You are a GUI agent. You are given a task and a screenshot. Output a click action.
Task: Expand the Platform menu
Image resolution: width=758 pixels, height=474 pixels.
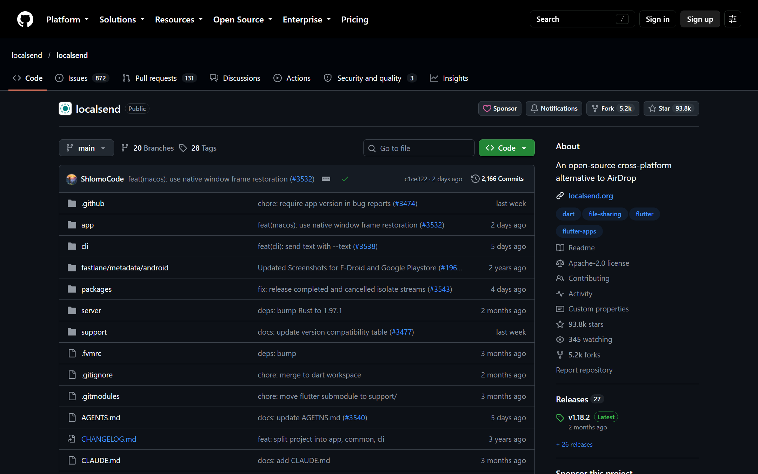tap(67, 19)
